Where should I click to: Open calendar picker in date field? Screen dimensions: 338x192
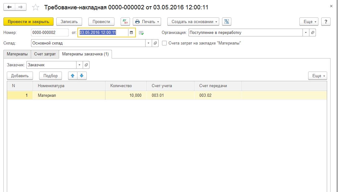tap(131, 33)
